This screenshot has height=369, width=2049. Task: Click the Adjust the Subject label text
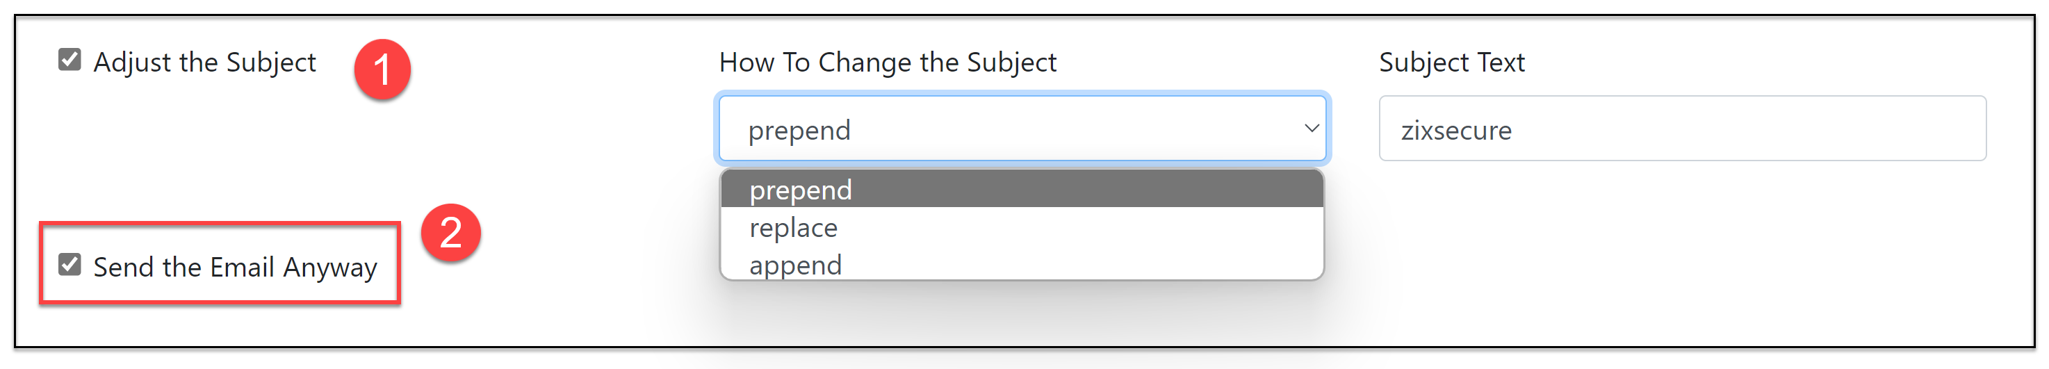coord(204,62)
